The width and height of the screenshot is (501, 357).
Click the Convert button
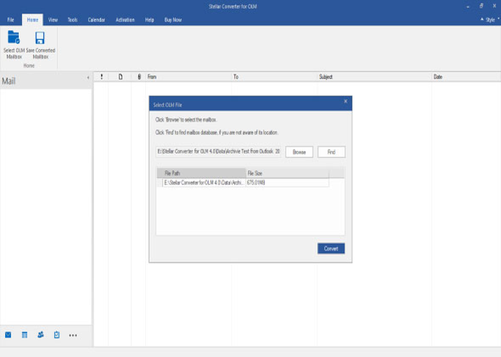[331, 249]
